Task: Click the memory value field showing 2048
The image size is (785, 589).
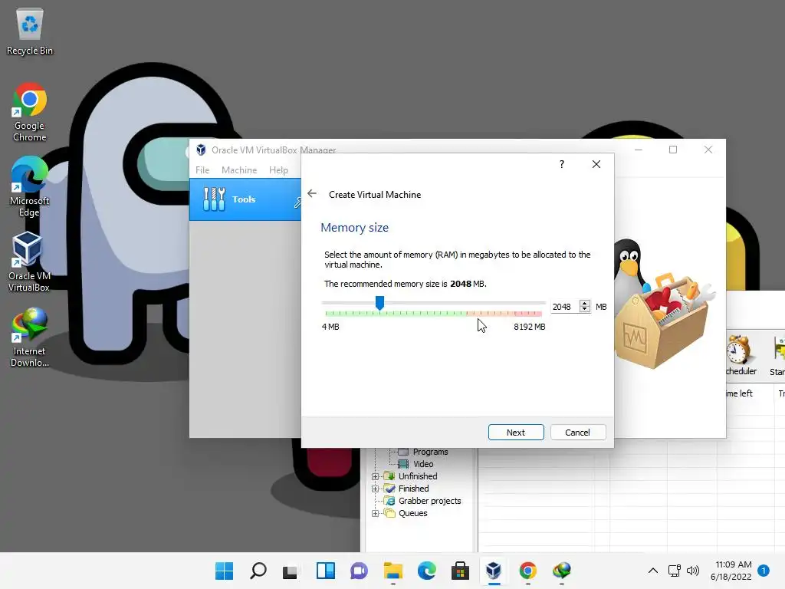Action: tap(565, 307)
